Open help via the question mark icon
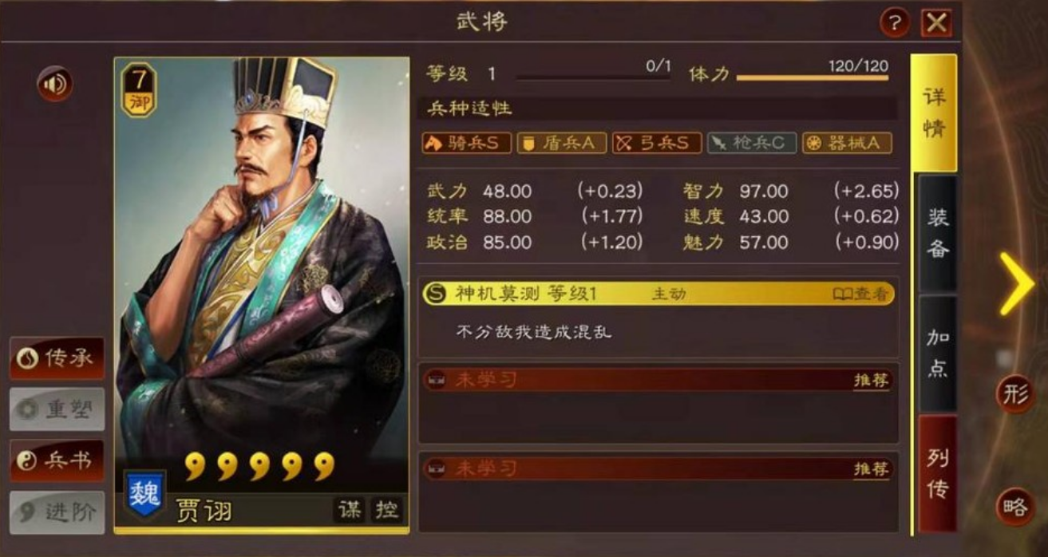This screenshot has height=557, width=1048. coord(895,22)
